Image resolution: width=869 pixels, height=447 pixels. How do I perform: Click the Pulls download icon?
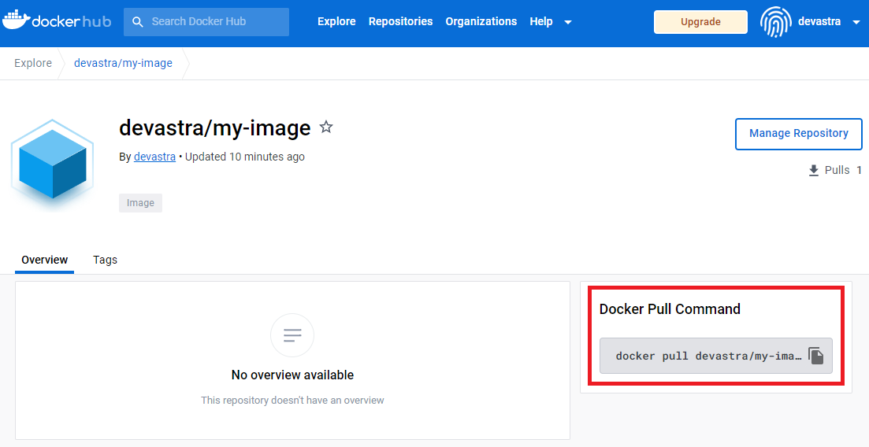click(x=814, y=171)
